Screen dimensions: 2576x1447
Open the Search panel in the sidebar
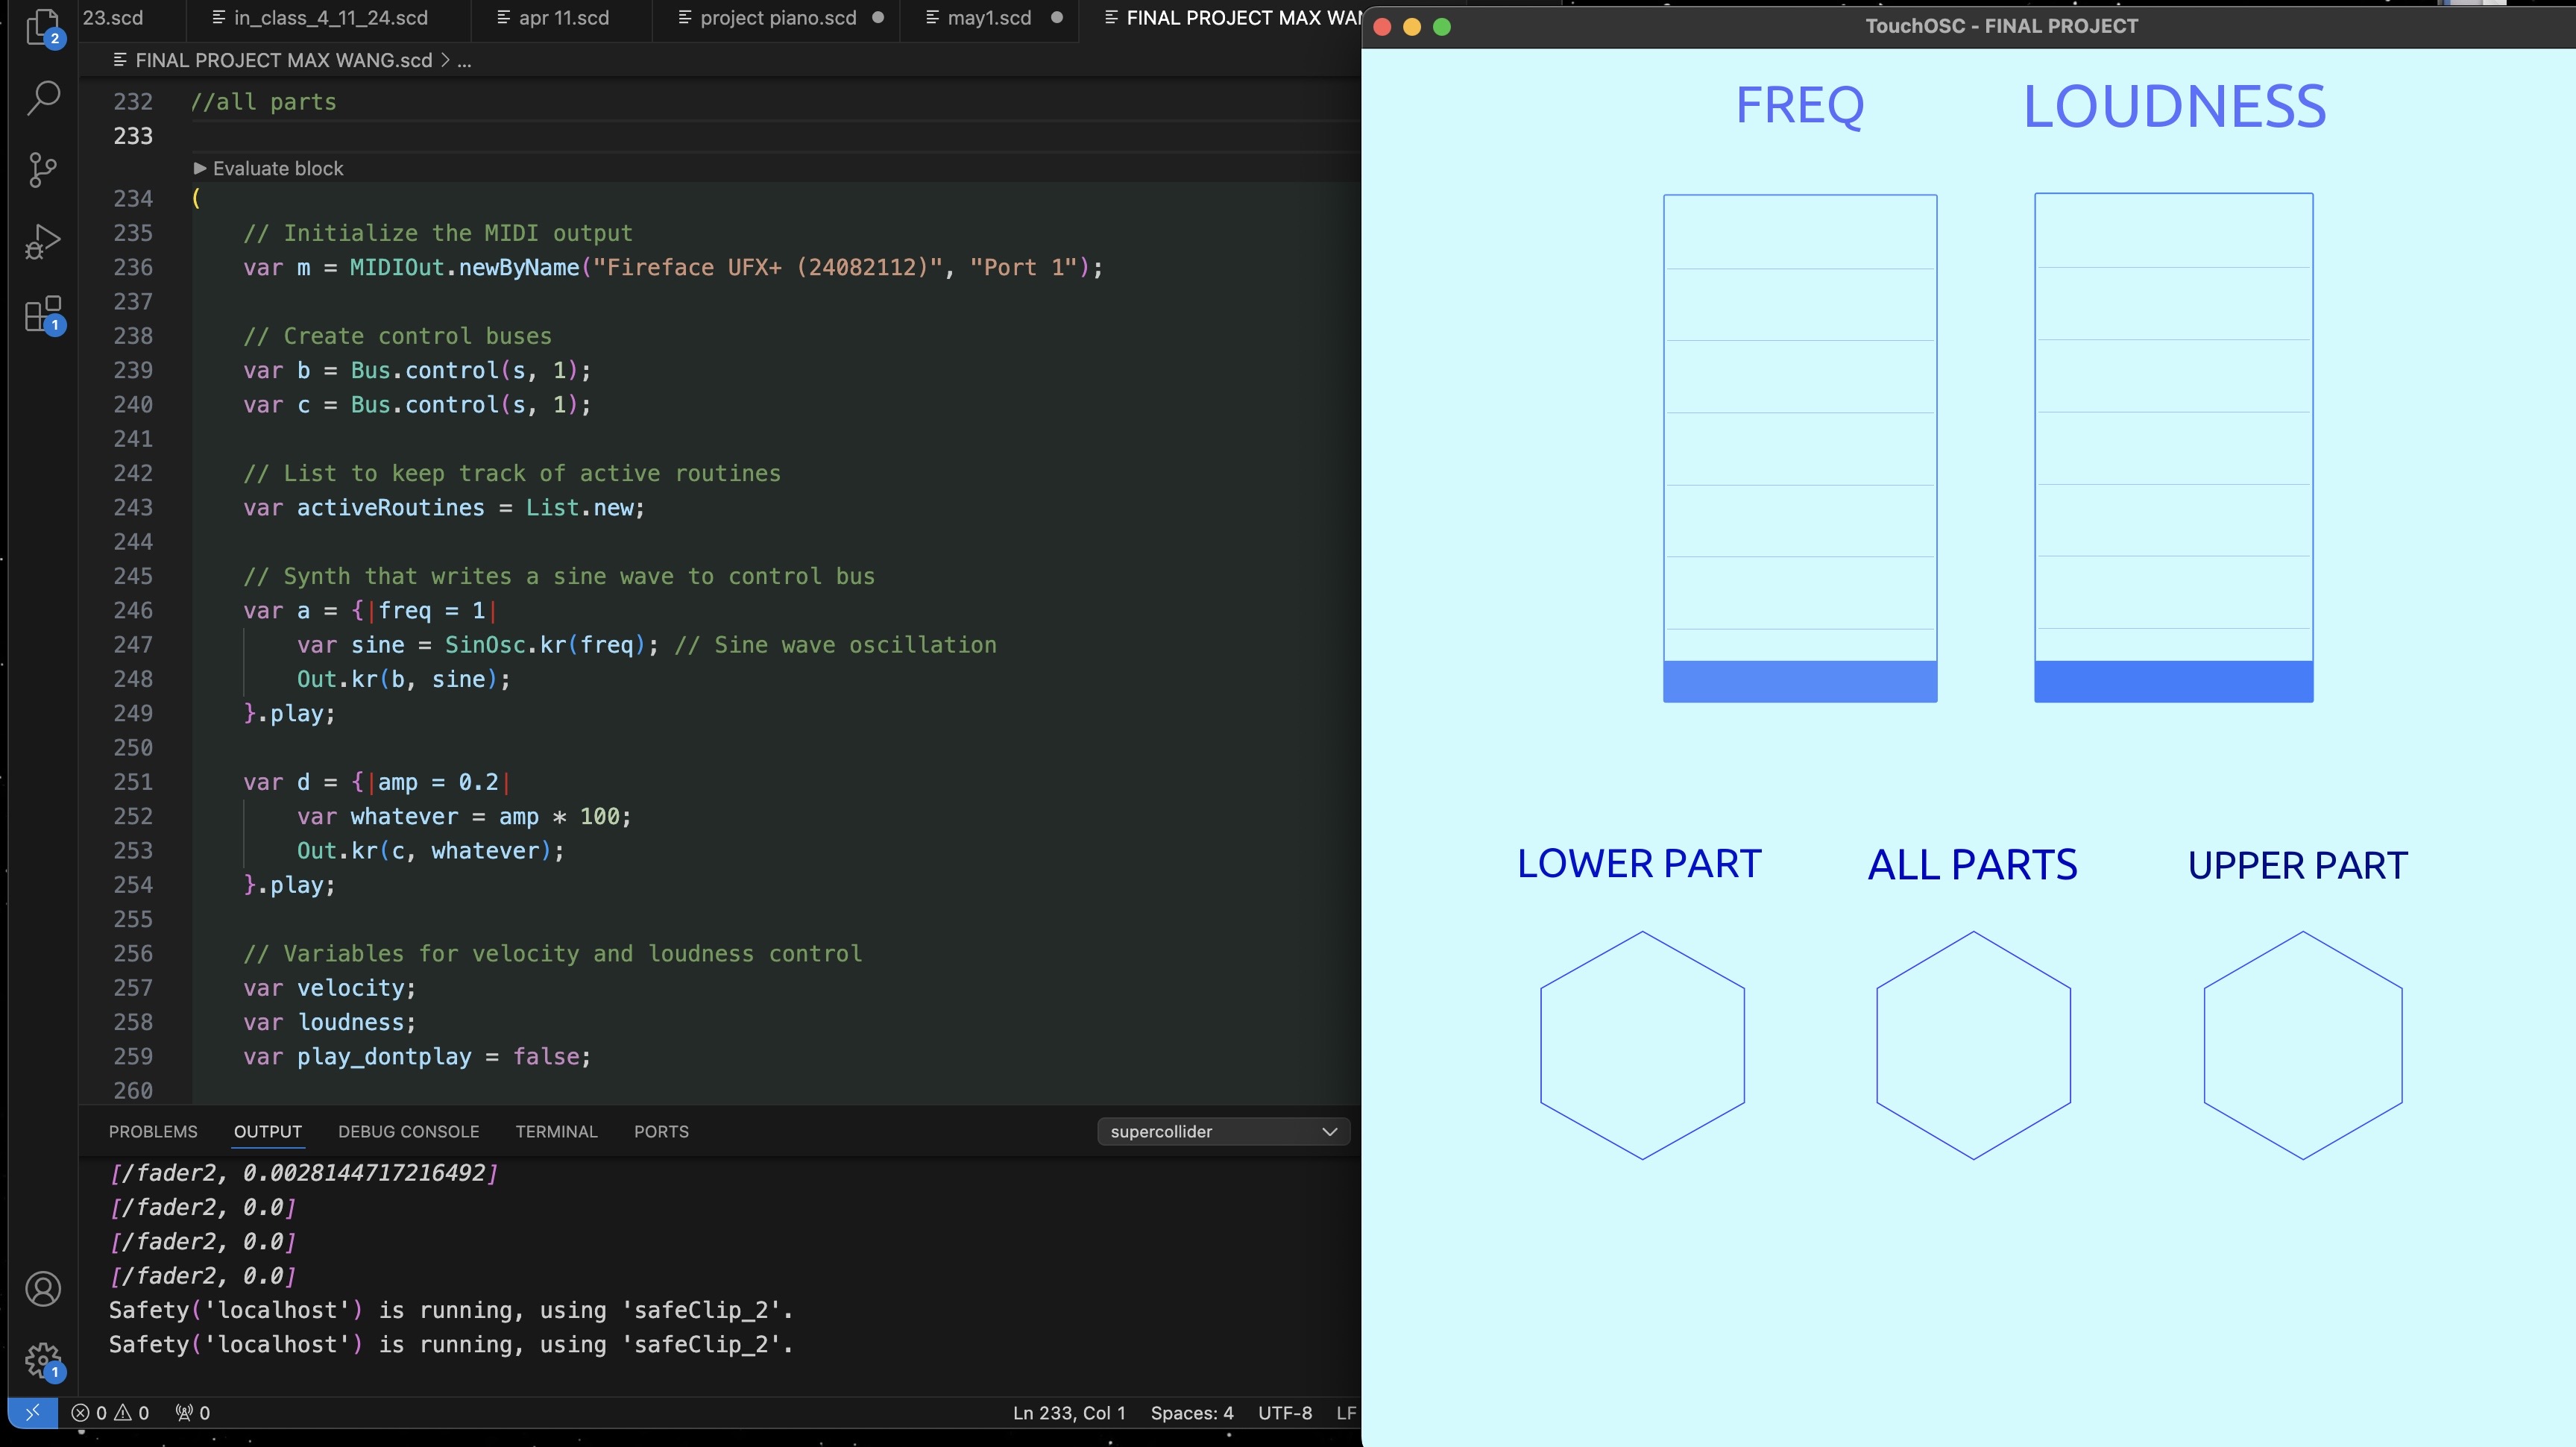[x=43, y=96]
